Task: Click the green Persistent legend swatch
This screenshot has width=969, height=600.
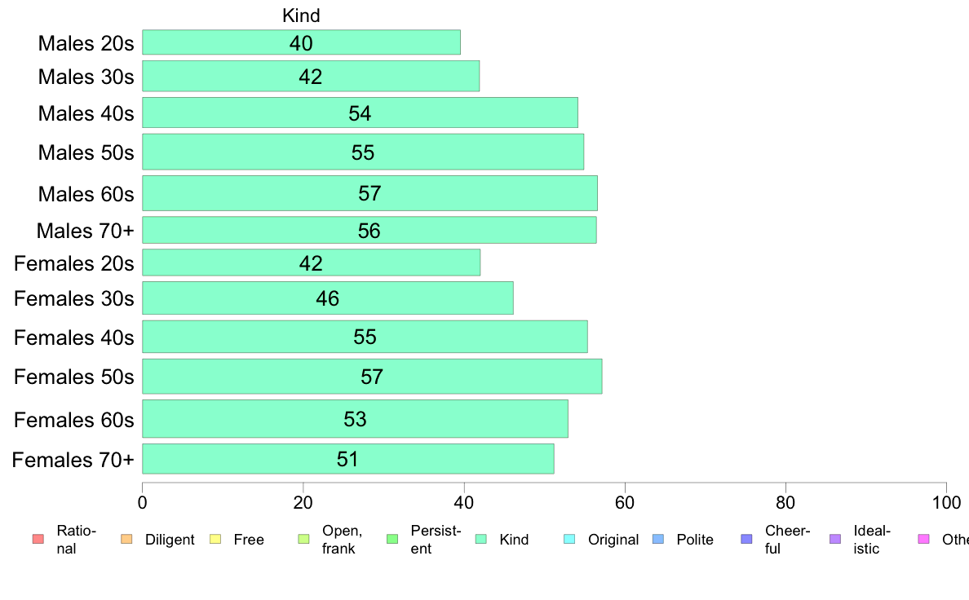Action: point(392,540)
